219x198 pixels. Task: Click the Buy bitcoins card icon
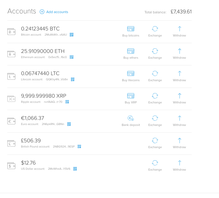pyautogui.click(x=131, y=29)
